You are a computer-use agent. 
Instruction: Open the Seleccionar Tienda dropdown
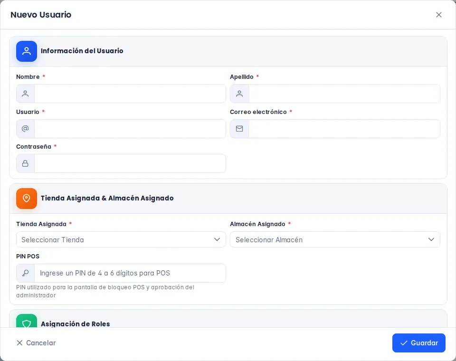coord(121,239)
